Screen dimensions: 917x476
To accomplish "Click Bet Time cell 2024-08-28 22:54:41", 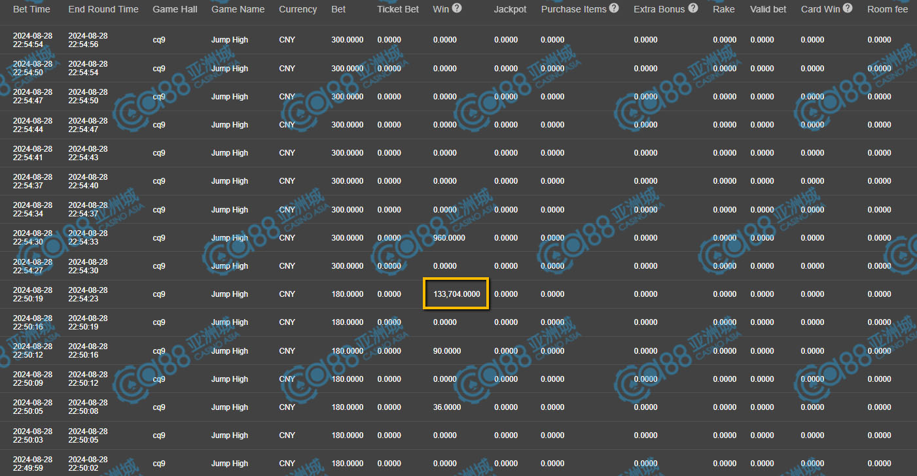I will [33, 153].
